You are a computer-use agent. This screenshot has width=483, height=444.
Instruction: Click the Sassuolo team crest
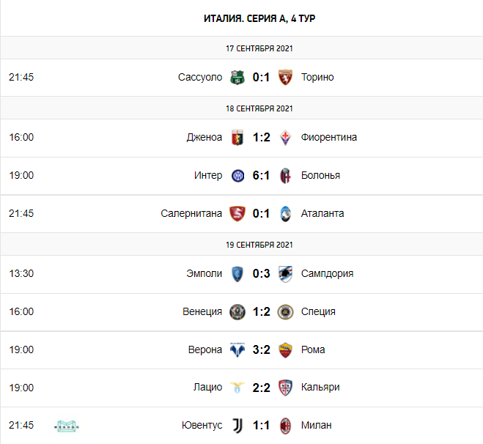(237, 77)
